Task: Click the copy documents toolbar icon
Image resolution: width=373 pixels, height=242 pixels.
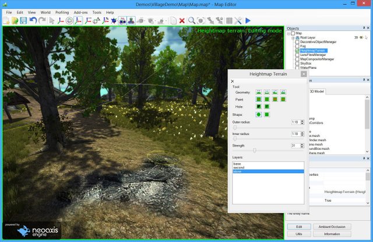Action: tap(174, 21)
